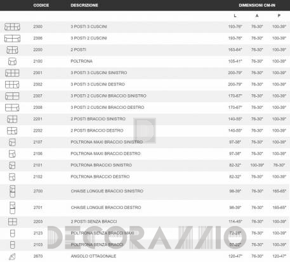290x262 pixels.
Task: Select the chaise longue braccio destro icon
Action: click(13, 208)
